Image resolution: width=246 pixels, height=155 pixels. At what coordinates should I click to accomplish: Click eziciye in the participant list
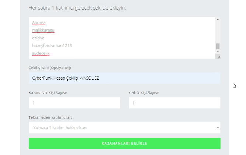tap(38, 38)
